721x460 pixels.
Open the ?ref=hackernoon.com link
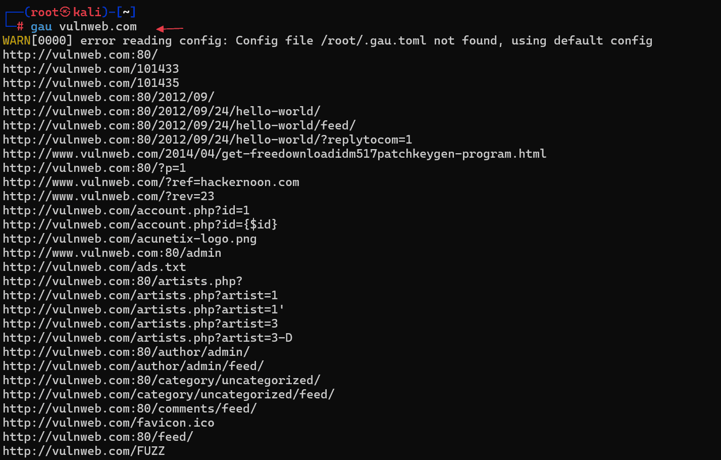151,182
